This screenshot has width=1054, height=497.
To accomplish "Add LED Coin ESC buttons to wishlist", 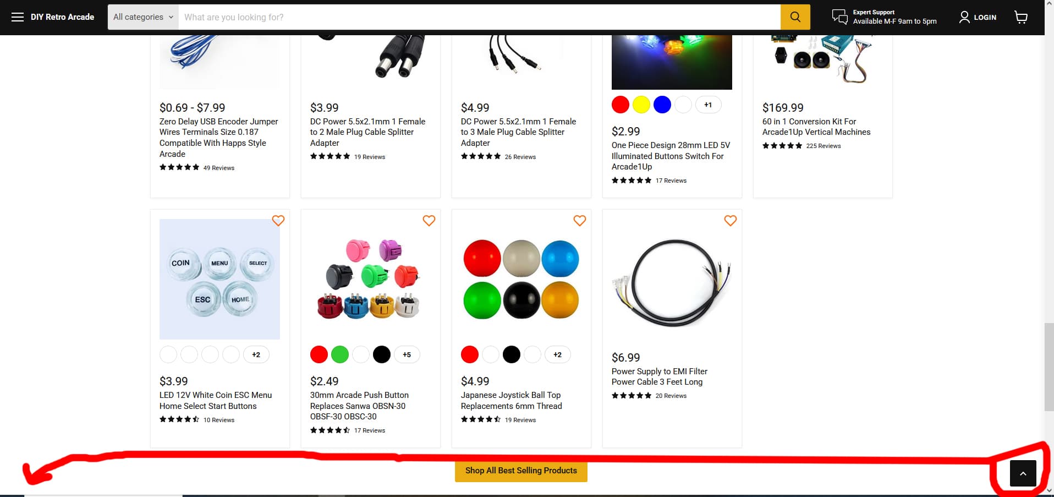I will pos(278,221).
